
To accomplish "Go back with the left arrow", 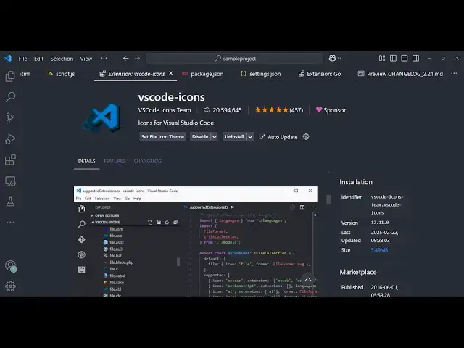I will pyautogui.click(x=125, y=58).
